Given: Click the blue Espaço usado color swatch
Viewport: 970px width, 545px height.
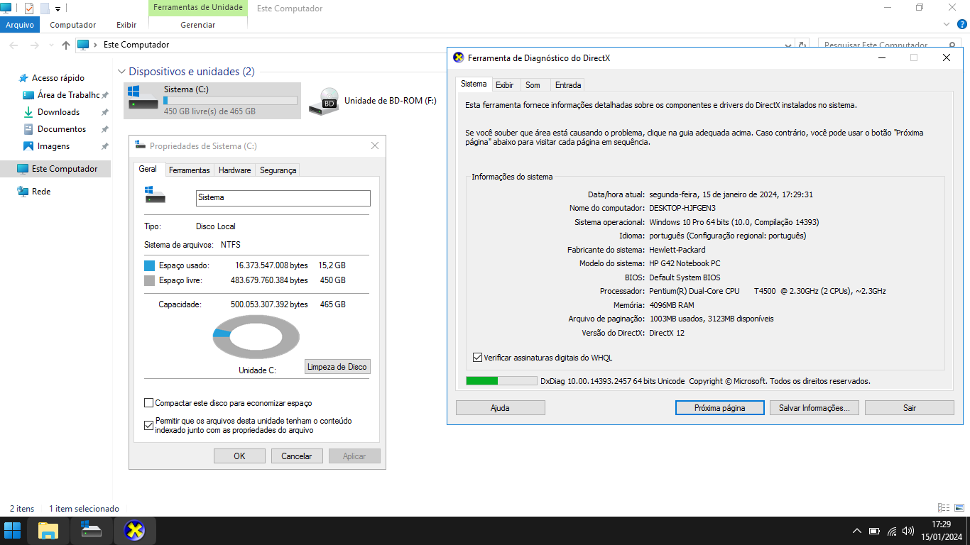Looking at the screenshot, I should [x=149, y=265].
